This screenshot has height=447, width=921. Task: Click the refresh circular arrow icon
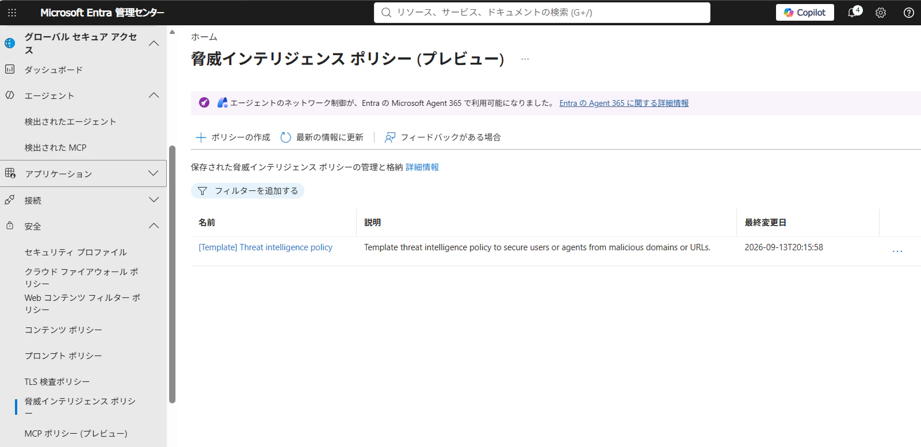pyautogui.click(x=285, y=137)
